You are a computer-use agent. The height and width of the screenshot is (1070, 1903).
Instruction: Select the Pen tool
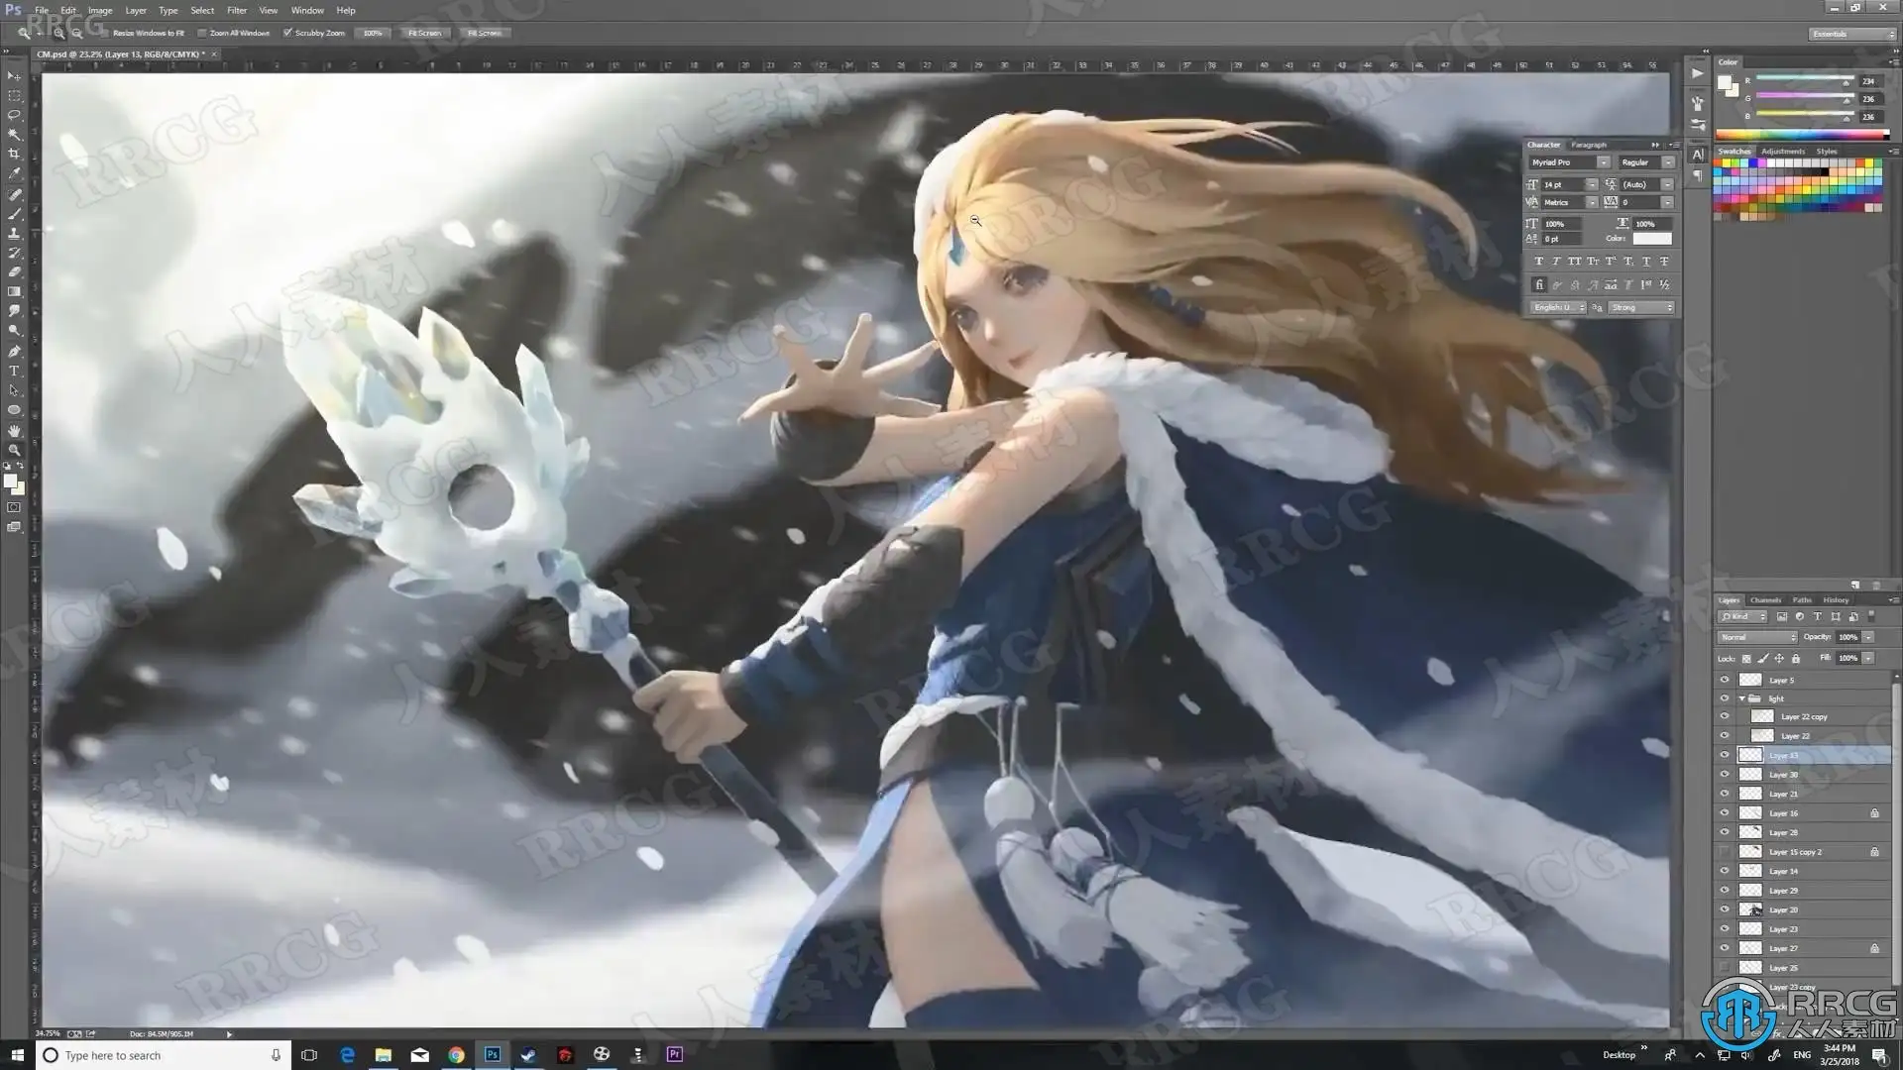pos(14,351)
